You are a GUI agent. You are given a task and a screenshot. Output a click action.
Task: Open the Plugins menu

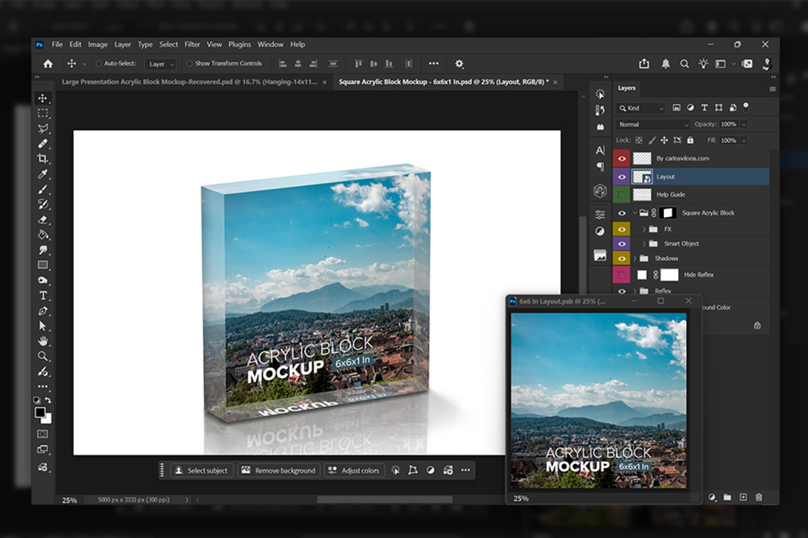[x=240, y=44]
